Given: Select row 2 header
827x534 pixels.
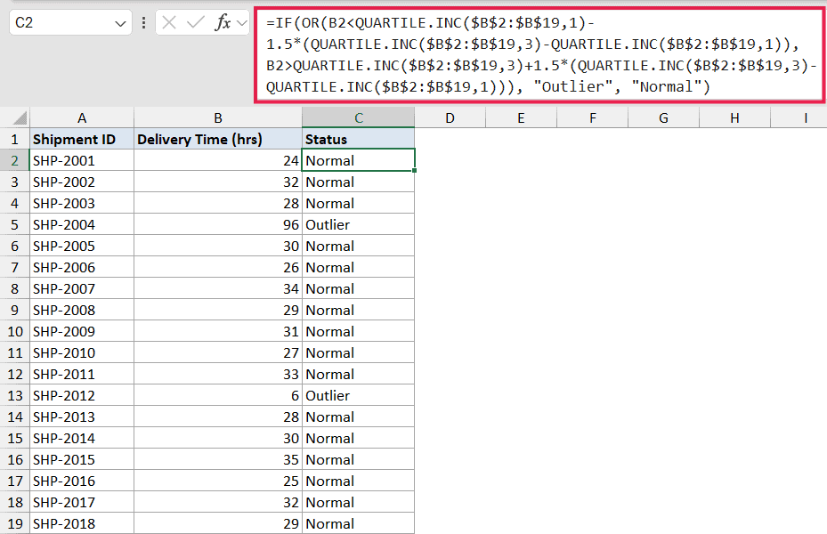Looking at the screenshot, I should tap(15, 160).
